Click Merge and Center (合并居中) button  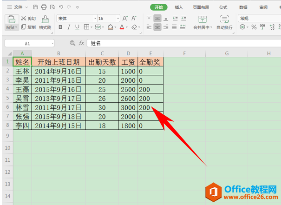click(x=203, y=23)
